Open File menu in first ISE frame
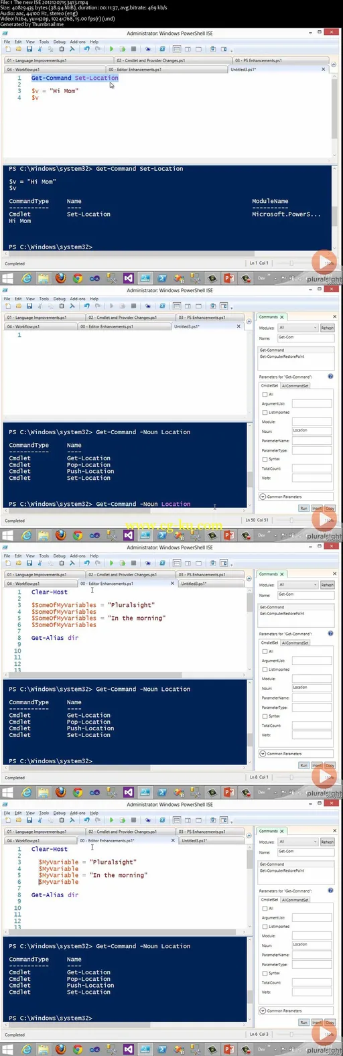Image resolution: width=343 pixels, height=1056 pixels. coord(7,42)
